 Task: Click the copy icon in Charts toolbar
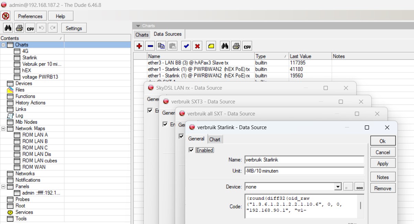point(161,46)
